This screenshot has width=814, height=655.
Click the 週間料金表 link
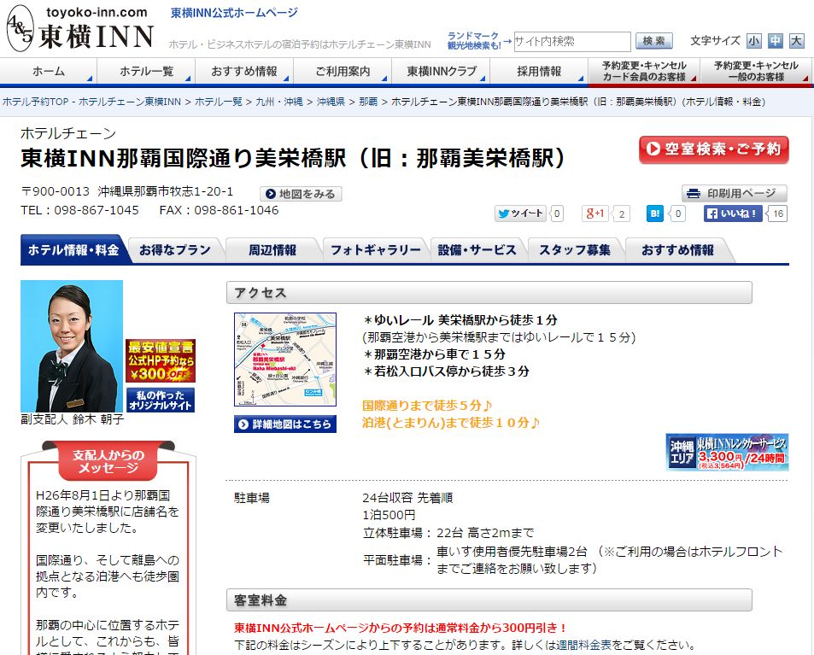click(x=583, y=645)
